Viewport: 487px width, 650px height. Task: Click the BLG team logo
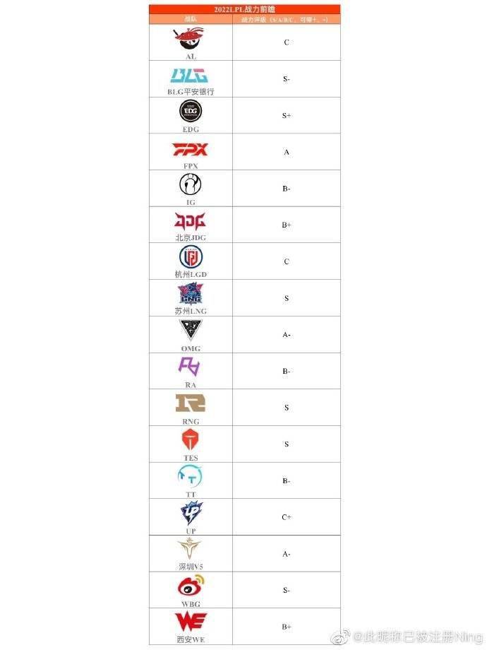click(191, 76)
